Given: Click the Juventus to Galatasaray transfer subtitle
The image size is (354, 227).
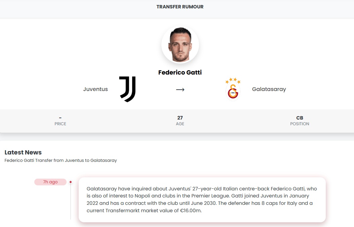Looking at the screenshot, I should [x=61, y=161].
